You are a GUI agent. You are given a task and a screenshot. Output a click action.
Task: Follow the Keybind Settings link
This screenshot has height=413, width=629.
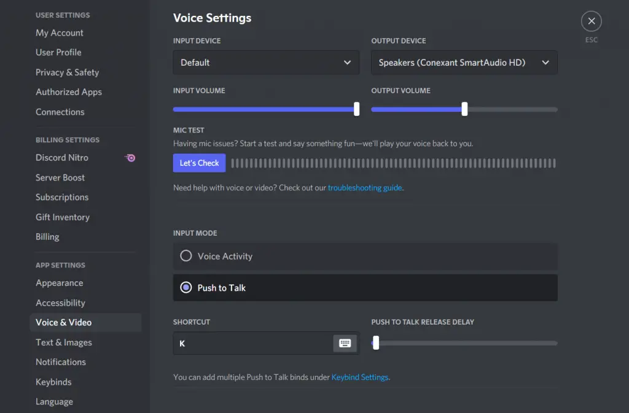(360, 377)
